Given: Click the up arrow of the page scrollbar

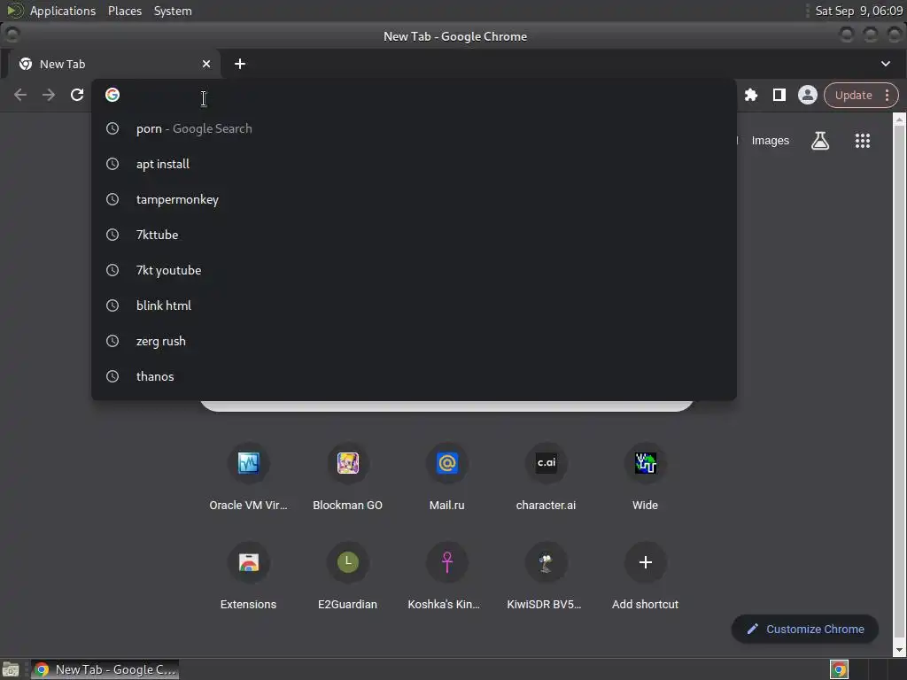Looking at the screenshot, I should coord(899,120).
